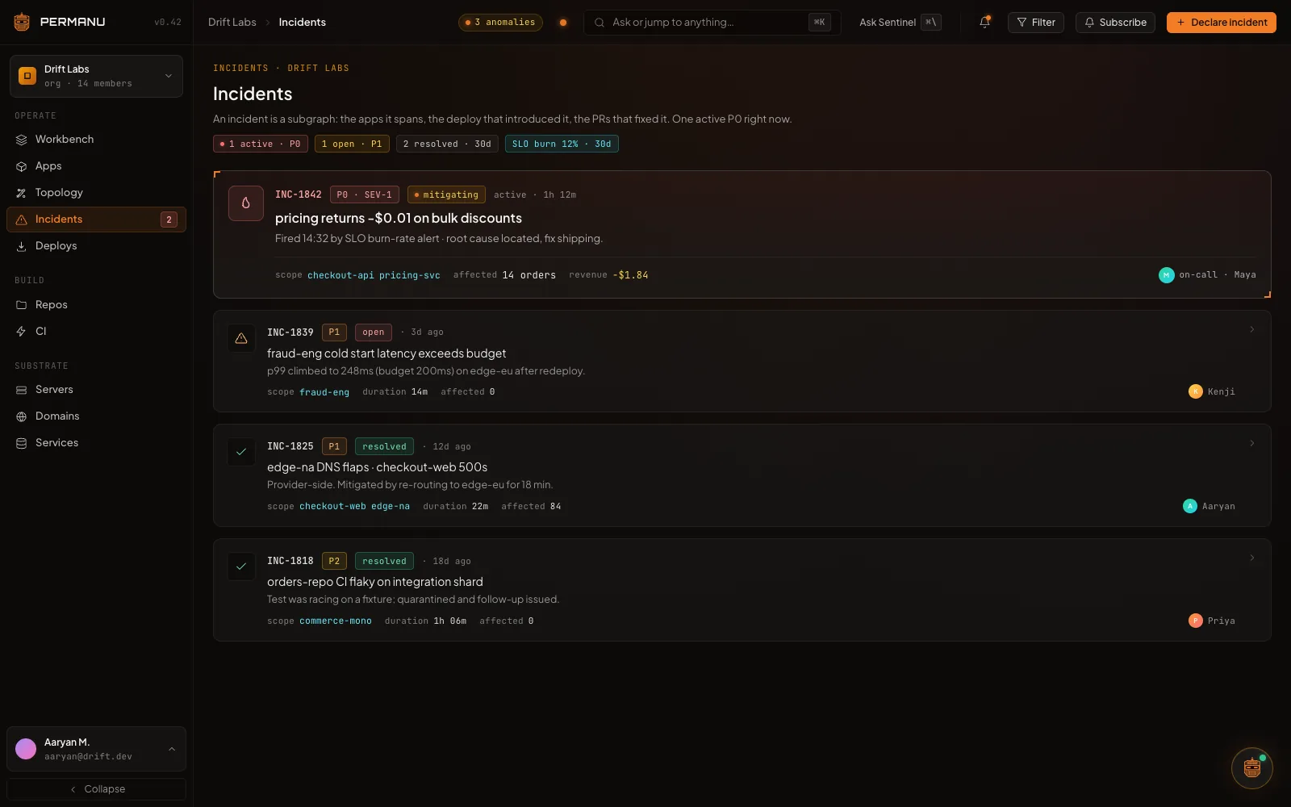1291x807 pixels.
Task: Expand INC-1818 row chevron
Action: click(x=1251, y=558)
